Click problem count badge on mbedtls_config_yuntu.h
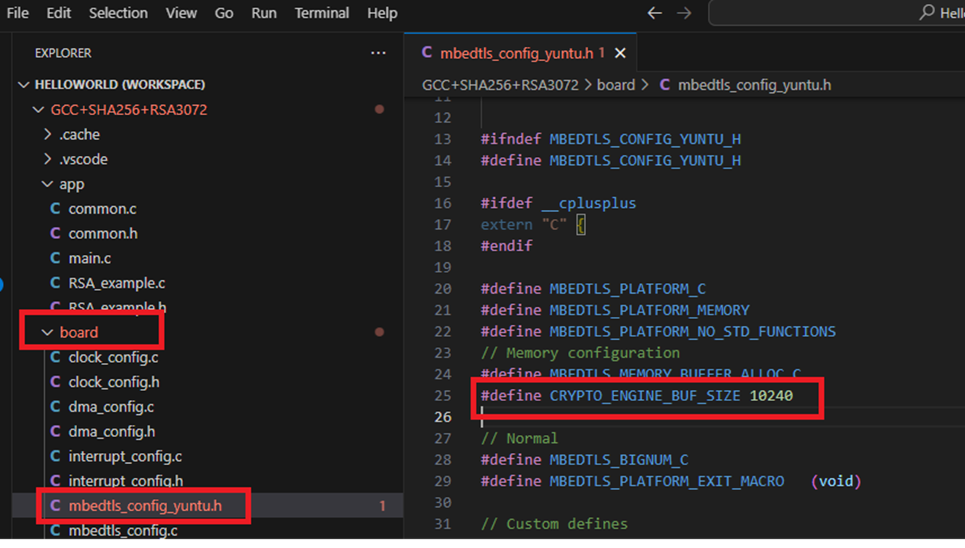The width and height of the screenshot is (965, 548). [383, 506]
